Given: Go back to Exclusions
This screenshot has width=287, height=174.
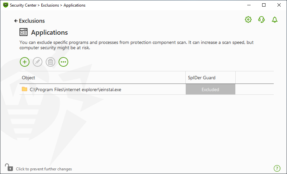Looking at the screenshot, I should tap(29, 21).
